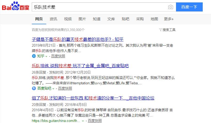The height and width of the screenshot is (123, 211).
Task: Open result 子健是不是乐队的夏天技术最差的吉他手
Action: click(77, 39)
